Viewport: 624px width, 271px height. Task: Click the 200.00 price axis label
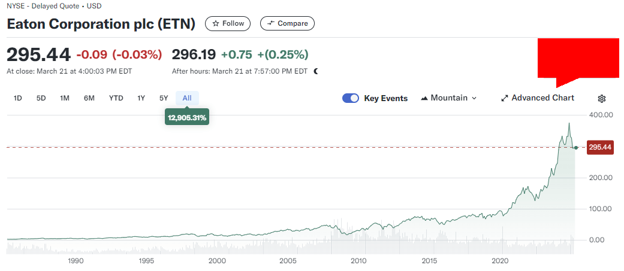(x=600, y=178)
